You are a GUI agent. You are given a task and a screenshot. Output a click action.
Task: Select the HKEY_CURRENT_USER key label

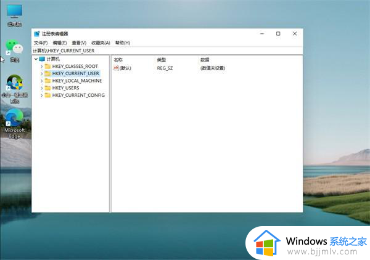(75, 73)
